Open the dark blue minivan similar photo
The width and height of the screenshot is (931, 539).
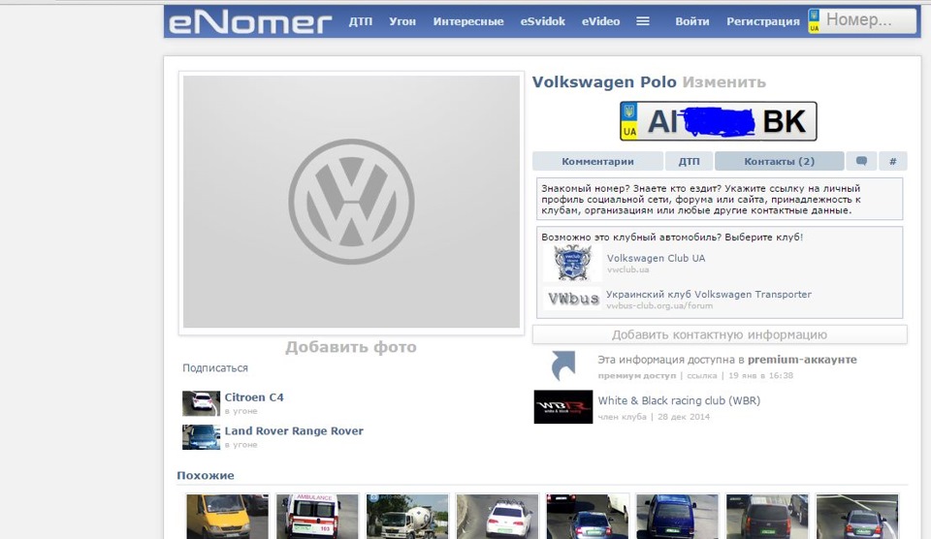677,517
